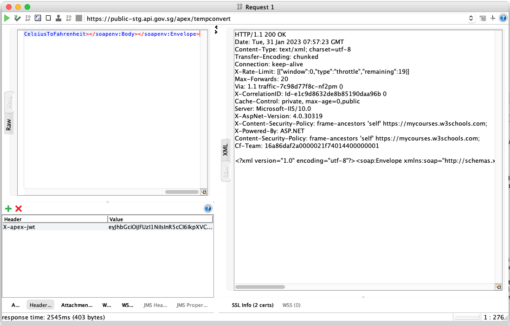Remove selected header with red X
This screenshot has width=510, height=325.
click(x=19, y=209)
